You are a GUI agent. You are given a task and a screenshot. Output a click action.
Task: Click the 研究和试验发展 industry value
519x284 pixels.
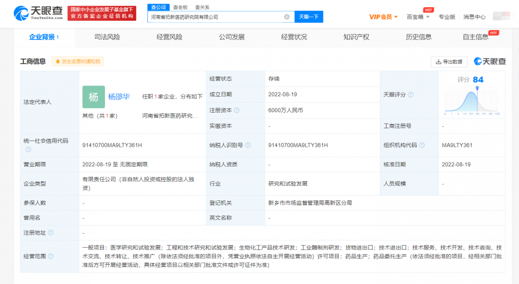[288, 183]
